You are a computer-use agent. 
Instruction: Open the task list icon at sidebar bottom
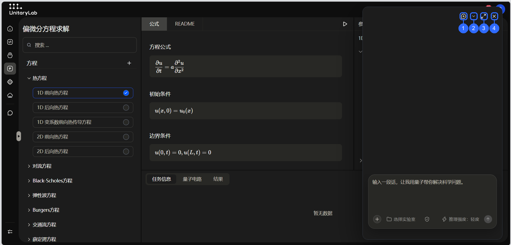(10, 232)
